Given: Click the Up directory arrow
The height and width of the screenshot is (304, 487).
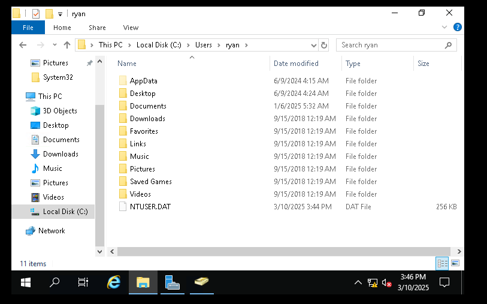Looking at the screenshot, I should pyautogui.click(x=67, y=45).
